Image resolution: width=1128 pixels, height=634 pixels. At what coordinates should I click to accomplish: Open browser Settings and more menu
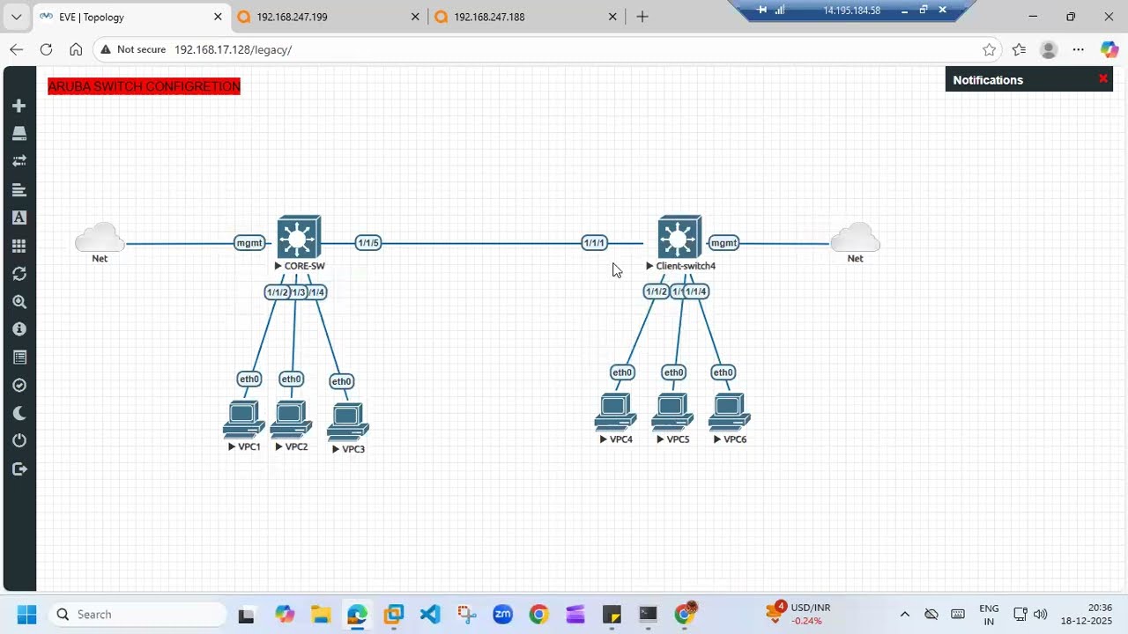pyautogui.click(x=1079, y=49)
